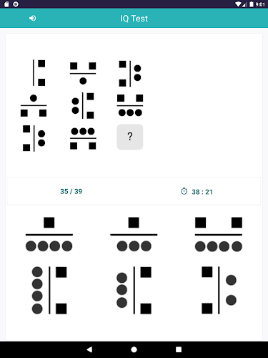Image resolution: width=268 pixels, height=358 pixels.
Task: Open the battery status icon
Action: [252, 4]
